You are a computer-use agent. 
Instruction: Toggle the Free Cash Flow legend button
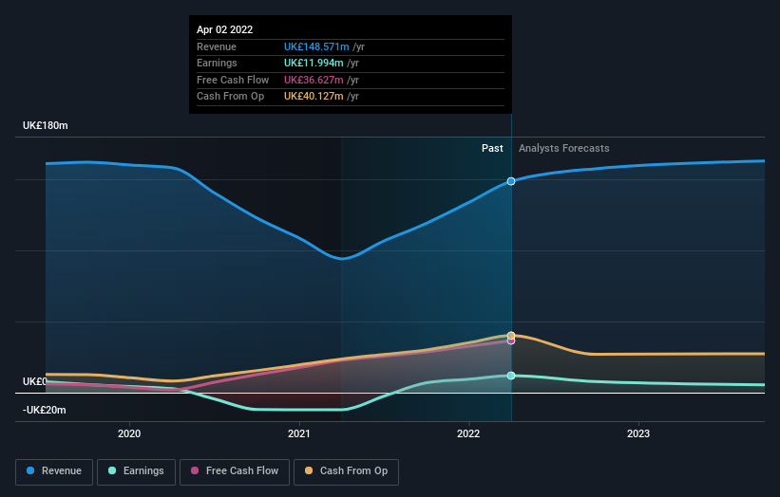[x=235, y=471]
